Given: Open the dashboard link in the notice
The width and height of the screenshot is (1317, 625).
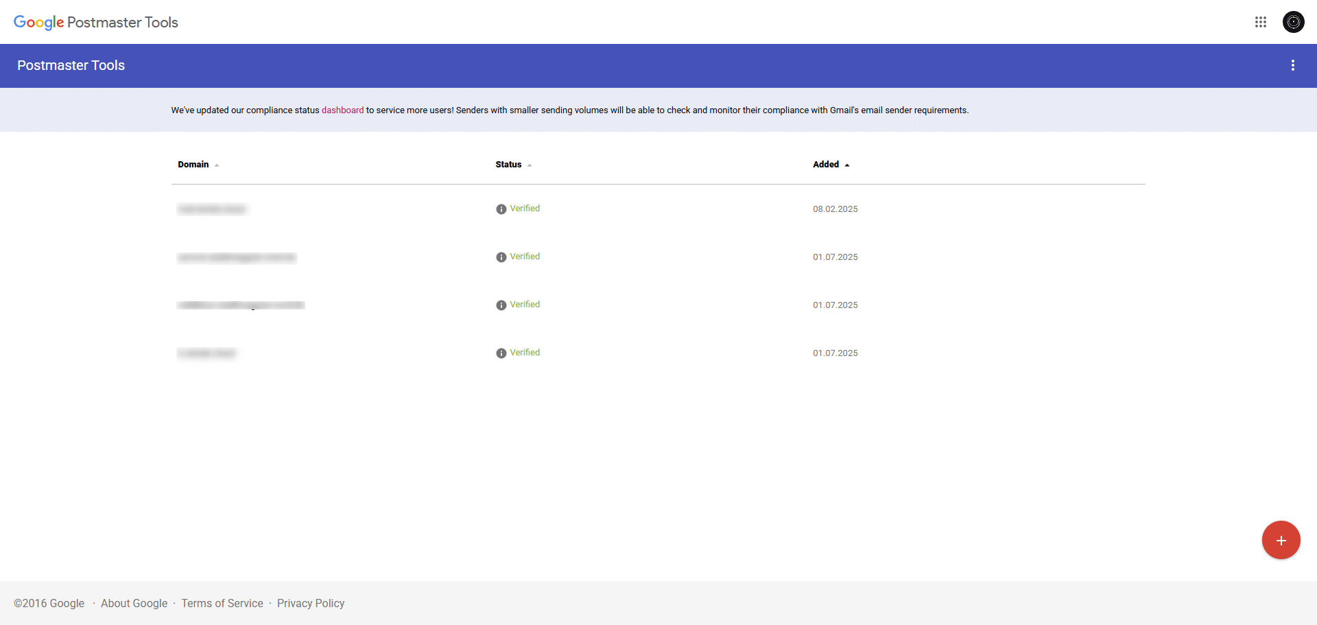Looking at the screenshot, I should 342,110.
